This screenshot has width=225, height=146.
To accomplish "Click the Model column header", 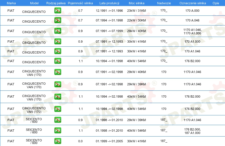I will (x=34, y=3).
